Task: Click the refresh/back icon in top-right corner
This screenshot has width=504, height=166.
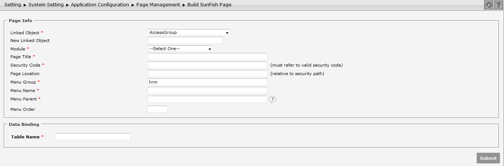Action: click(489, 5)
